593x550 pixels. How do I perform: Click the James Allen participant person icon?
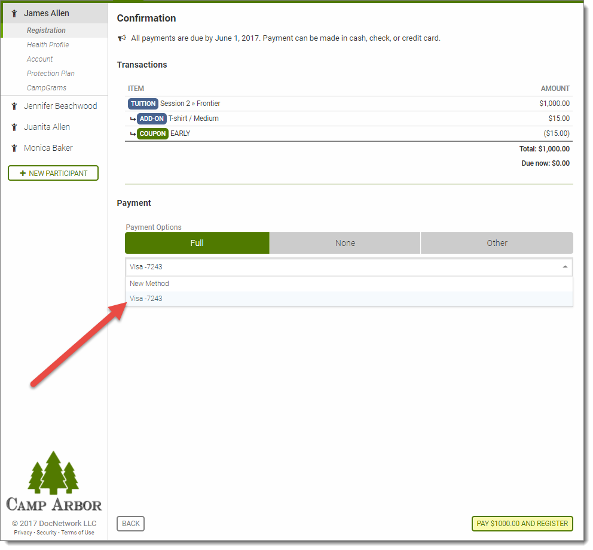[x=14, y=13]
